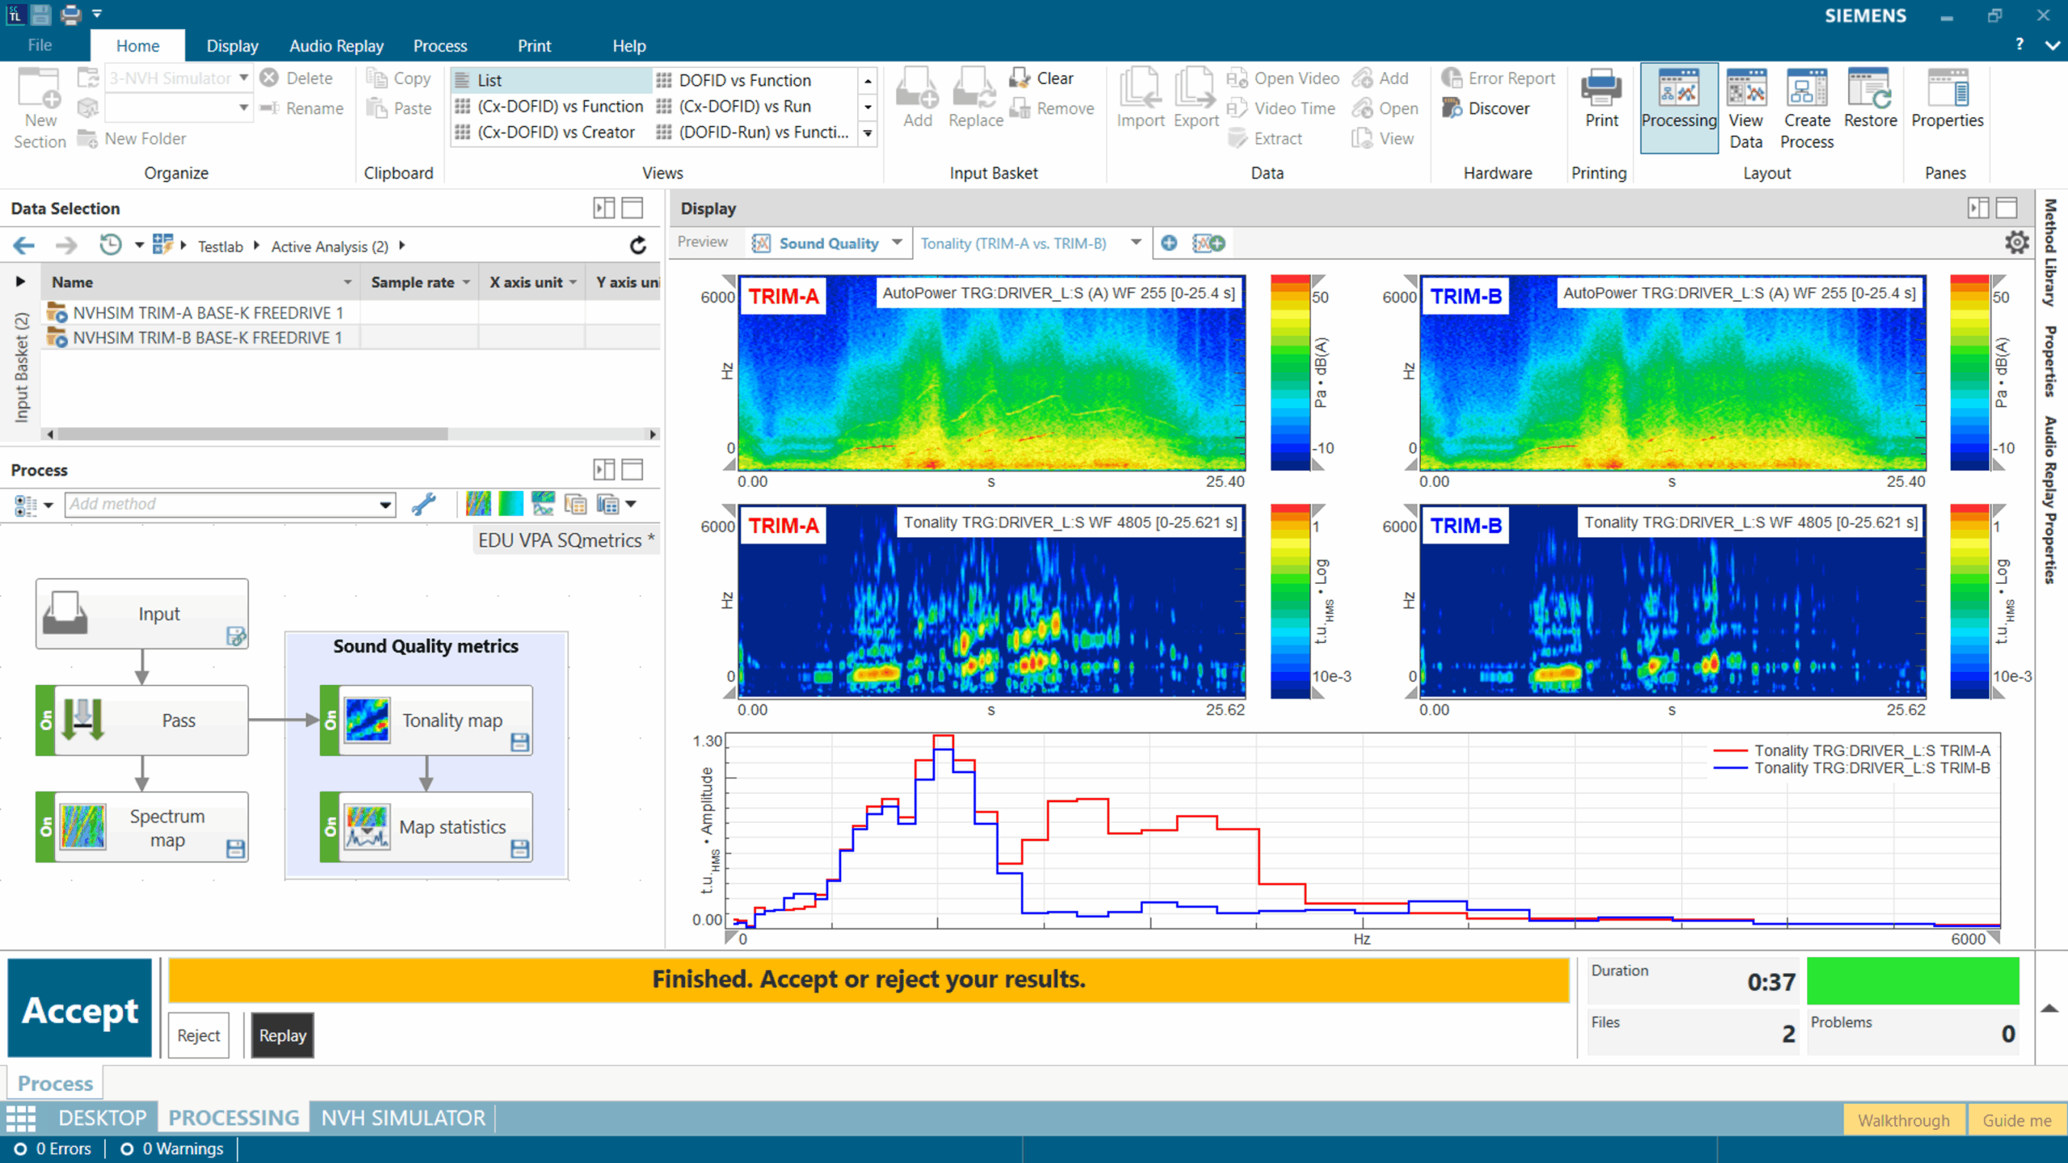Expand the Tonality (TRIM-A vs. TRIM-B) dropdown
The height and width of the screenshot is (1163, 2068).
pyautogui.click(x=1136, y=243)
